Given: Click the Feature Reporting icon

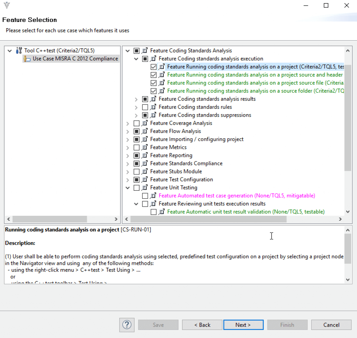Looking at the screenshot, I should point(145,156).
